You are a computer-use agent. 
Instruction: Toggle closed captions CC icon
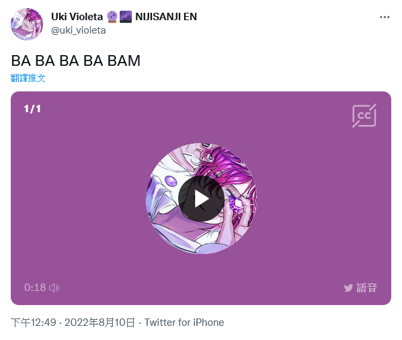(364, 116)
